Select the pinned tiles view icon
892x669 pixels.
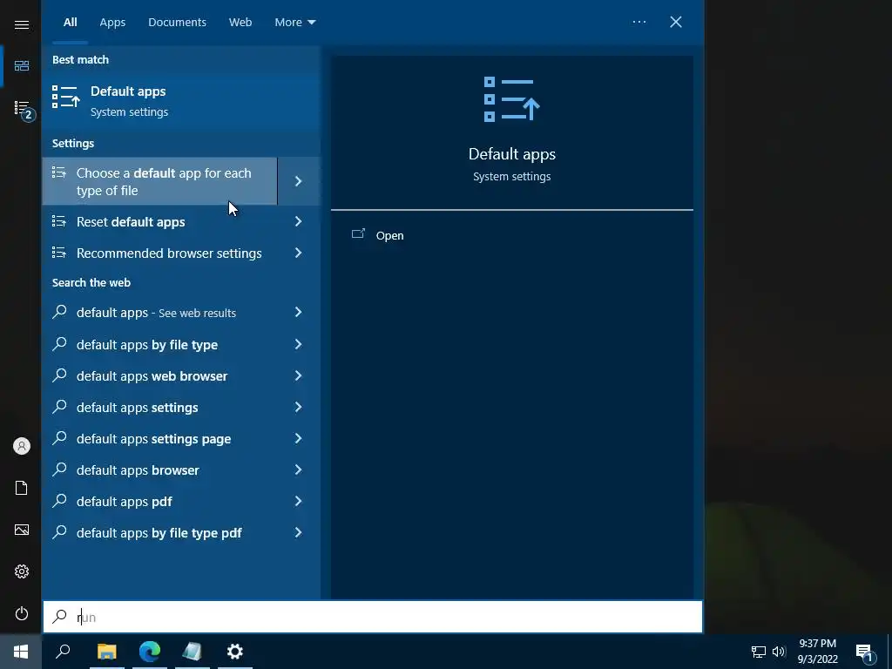[x=22, y=66]
